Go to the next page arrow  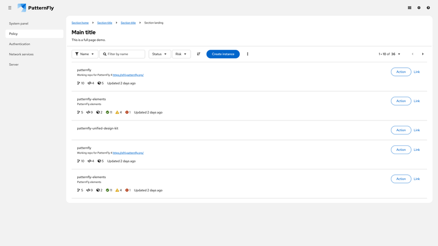pyautogui.click(x=423, y=54)
